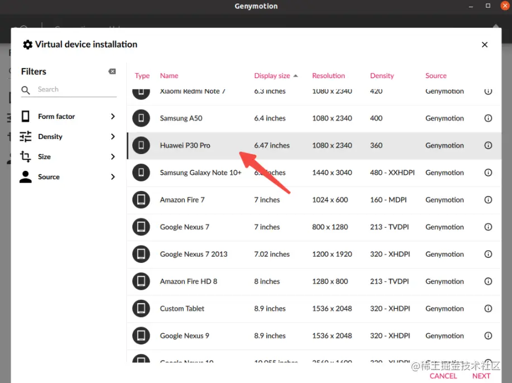Sort devices by Name column
The height and width of the screenshot is (383, 512).
(x=169, y=76)
